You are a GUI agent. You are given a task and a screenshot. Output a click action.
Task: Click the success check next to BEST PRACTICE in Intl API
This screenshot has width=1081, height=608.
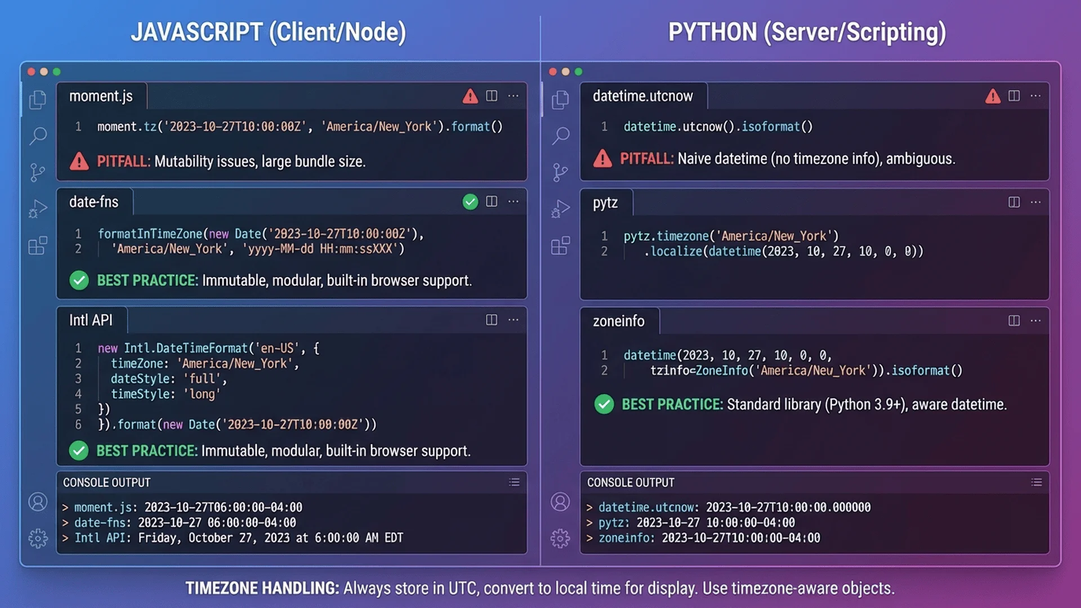[x=79, y=450]
